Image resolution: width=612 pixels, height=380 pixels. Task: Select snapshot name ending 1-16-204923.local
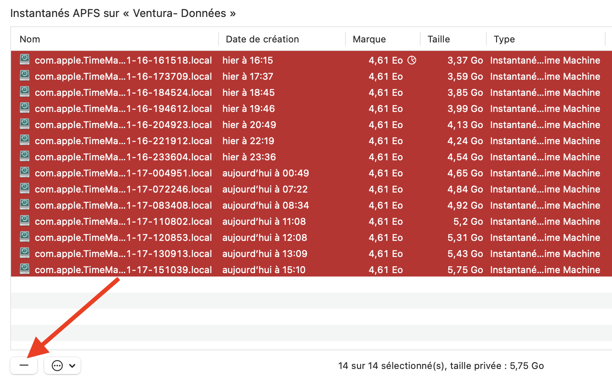pos(123,125)
